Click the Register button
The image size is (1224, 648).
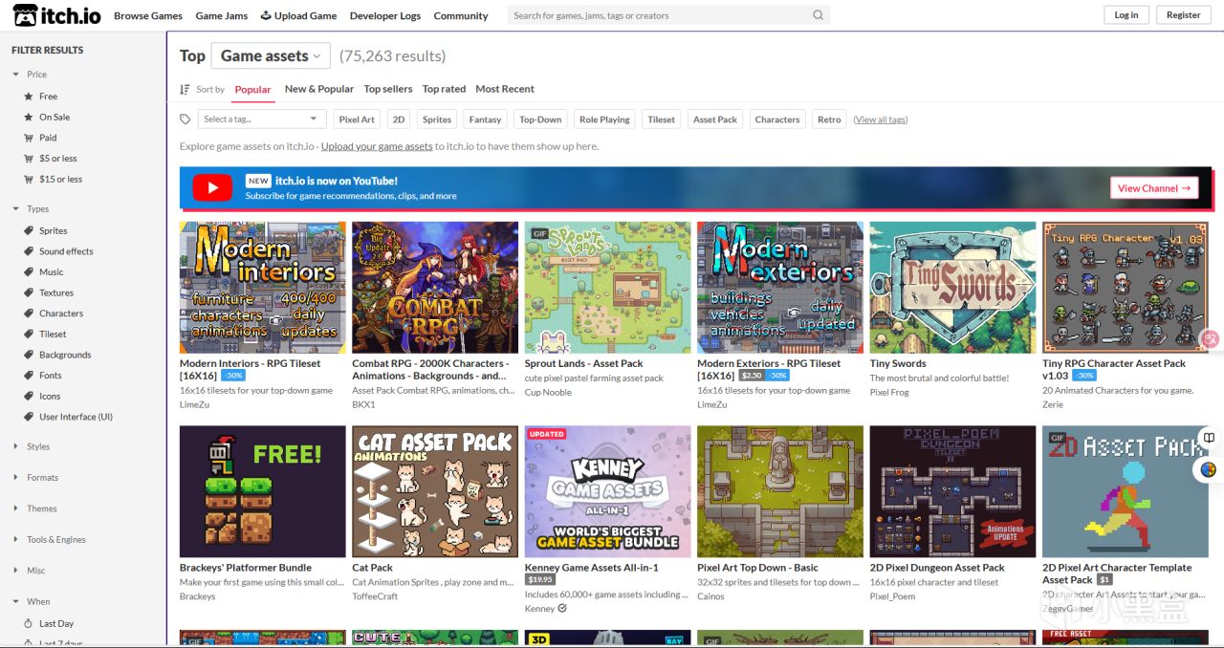pos(1183,15)
